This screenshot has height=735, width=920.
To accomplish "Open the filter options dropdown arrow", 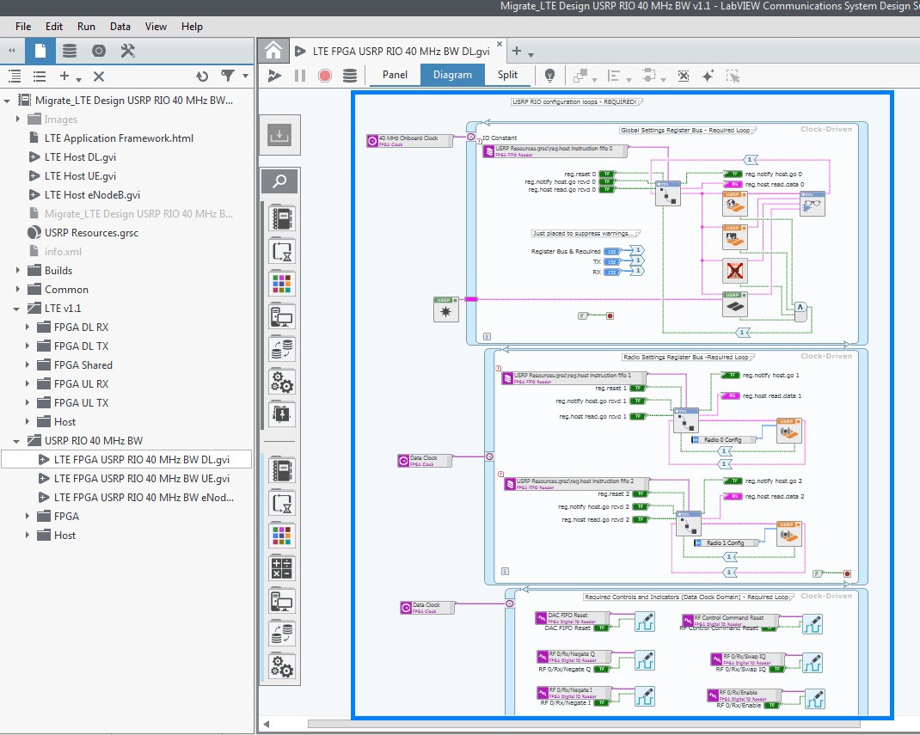I will click(x=245, y=76).
